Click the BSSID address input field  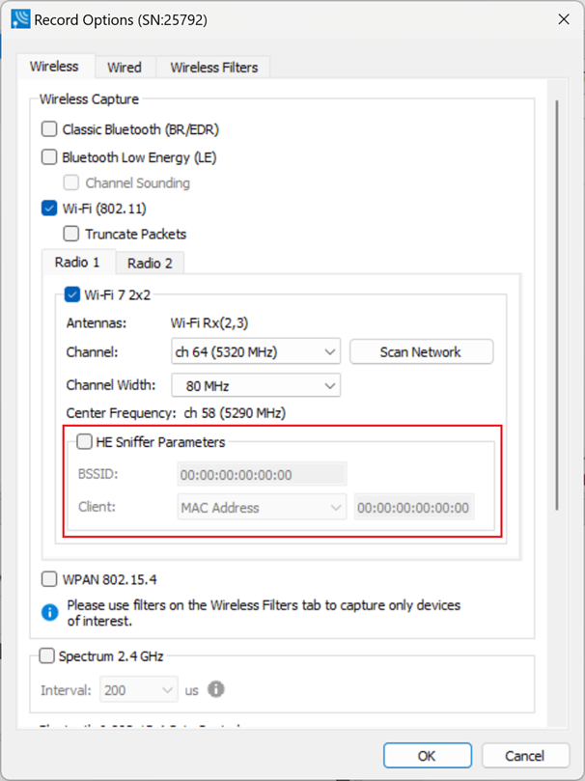(x=262, y=474)
